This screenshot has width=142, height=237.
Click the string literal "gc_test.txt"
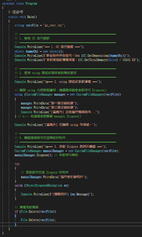(x=54, y=25)
